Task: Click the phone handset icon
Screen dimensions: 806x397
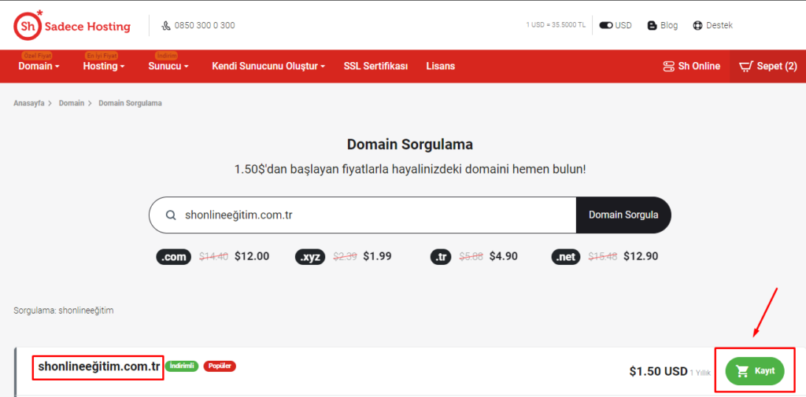Action: tap(165, 25)
